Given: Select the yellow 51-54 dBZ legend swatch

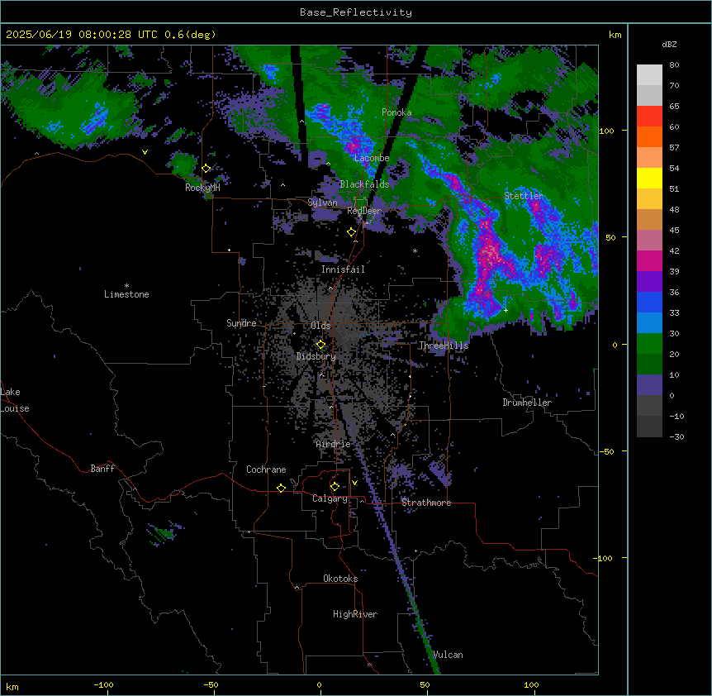Looking at the screenshot, I should point(649,178).
